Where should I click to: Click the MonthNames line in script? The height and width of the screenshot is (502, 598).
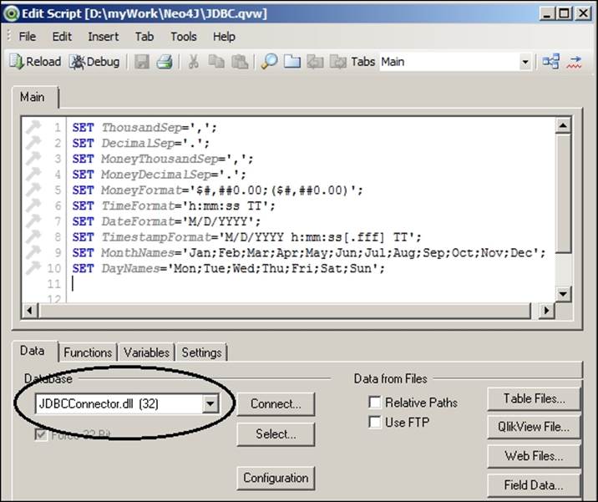309,252
